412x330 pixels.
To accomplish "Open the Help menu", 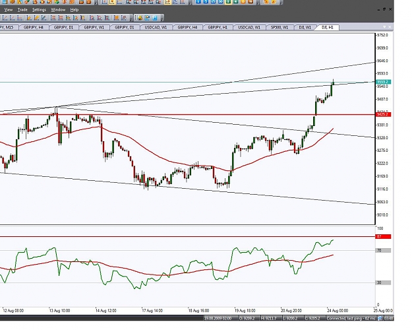I will click(74, 10).
